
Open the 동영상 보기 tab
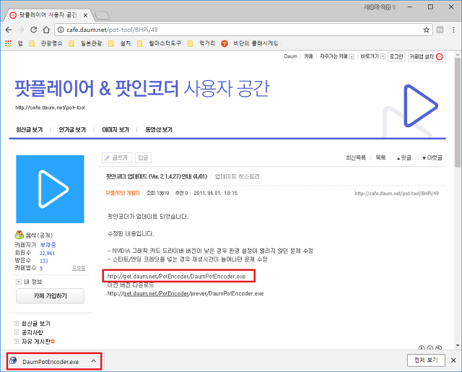coord(159,130)
